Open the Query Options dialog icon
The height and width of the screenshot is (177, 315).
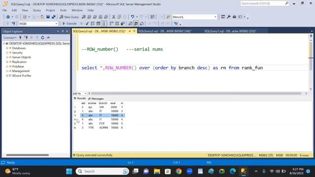coord(98,24)
